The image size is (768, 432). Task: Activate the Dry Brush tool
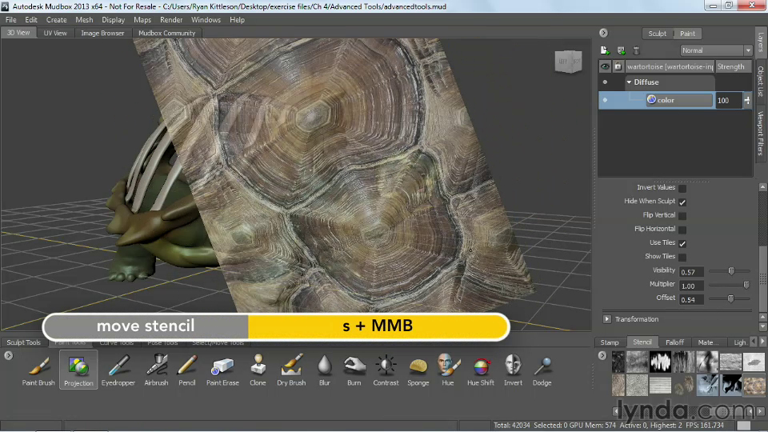[291, 368]
